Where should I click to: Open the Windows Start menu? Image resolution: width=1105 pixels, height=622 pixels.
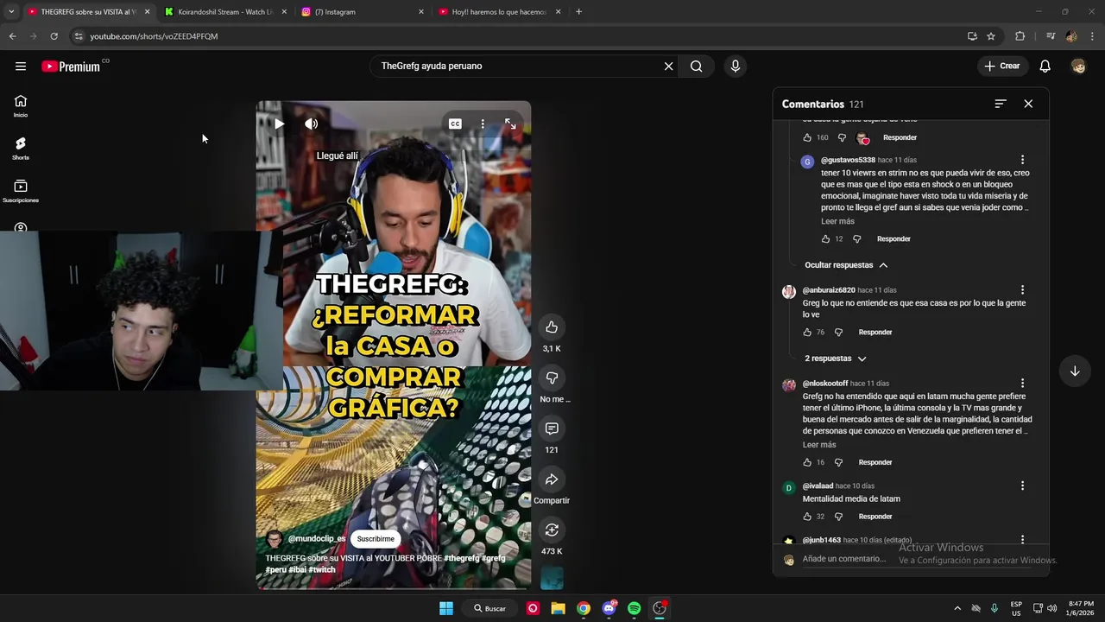(x=446, y=608)
